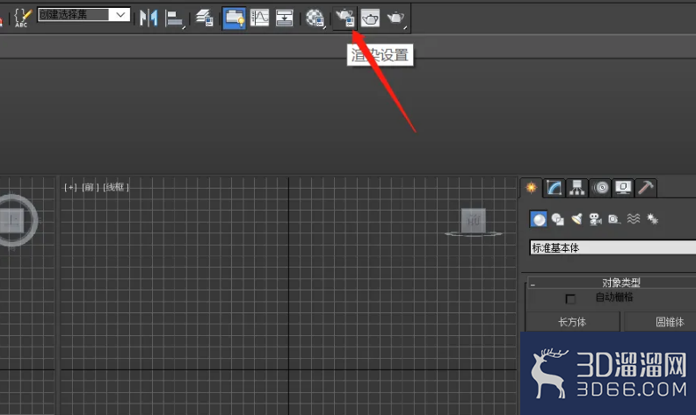Toggle the highlighted Ribbon button
This screenshot has height=415, width=696.
[x=234, y=18]
